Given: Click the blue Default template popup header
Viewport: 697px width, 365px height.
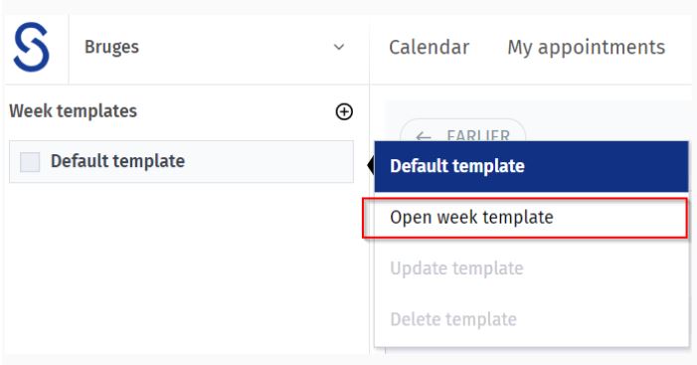Looking at the screenshot, I should coord(532,166).
